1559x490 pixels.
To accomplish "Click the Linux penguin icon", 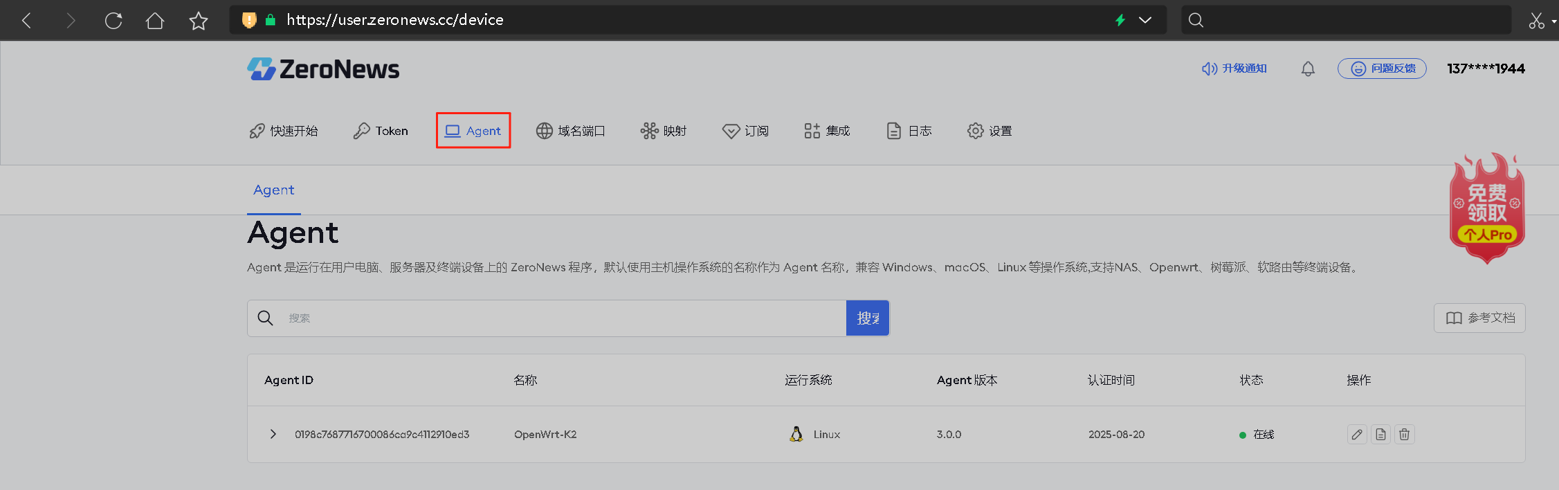I will point(796,434).
